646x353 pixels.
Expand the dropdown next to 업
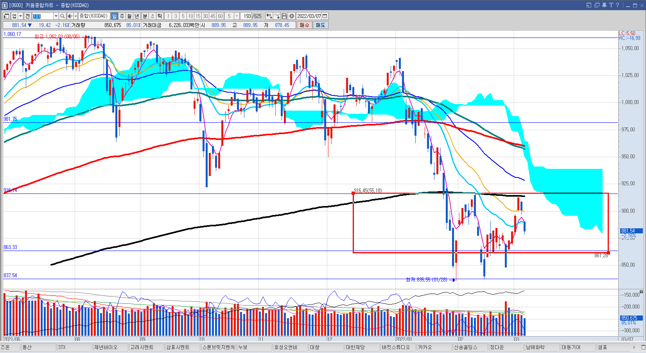(x=21, y=16)
